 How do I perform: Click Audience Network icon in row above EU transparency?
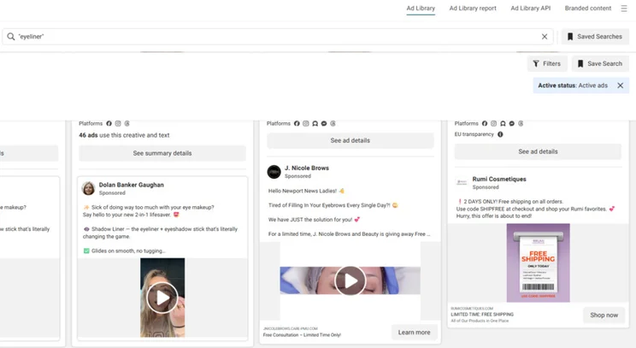(503, 123)
